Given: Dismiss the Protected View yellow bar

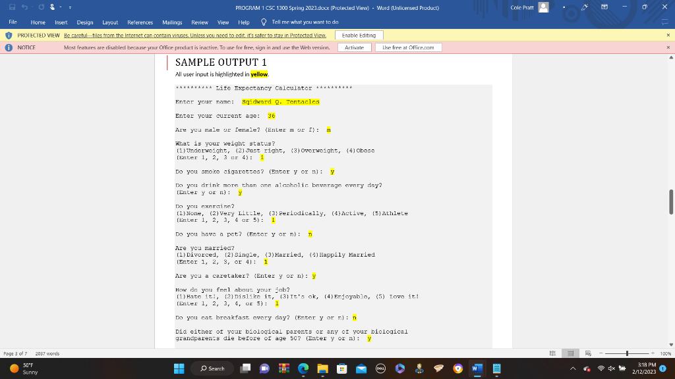Looking at the screenshot, I should pos(668,36).
